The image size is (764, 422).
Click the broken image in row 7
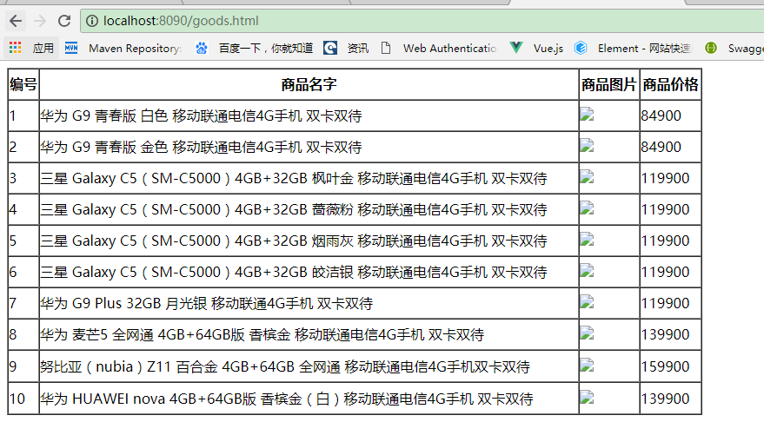coord(587,301)
